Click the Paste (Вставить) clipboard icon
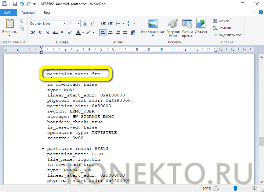Image resolution: width=264 pixels, height=192 pixels. (x=9, y=24)
